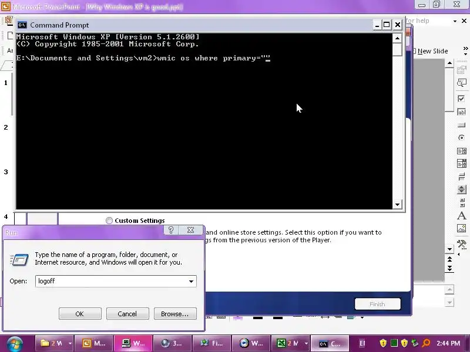Click the Run dialog help question mark
The image size is (470, 352).
tap(171, 230)
